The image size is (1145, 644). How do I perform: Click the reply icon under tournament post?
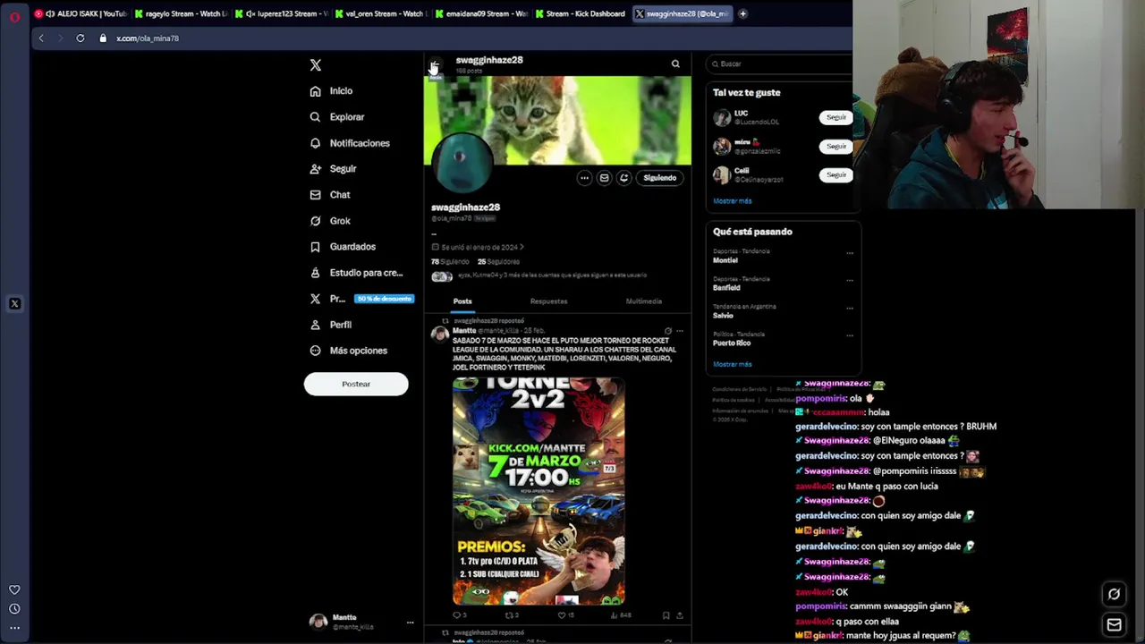pyautogui.click(x=457, y=615)
